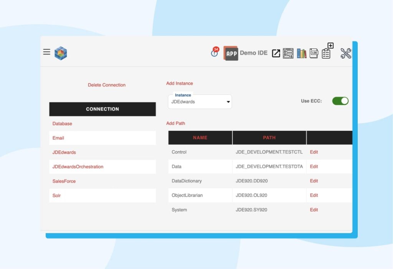Click the Delete Connection link
The width and height of the screenshot is (393, 269).
click(106, 85)
